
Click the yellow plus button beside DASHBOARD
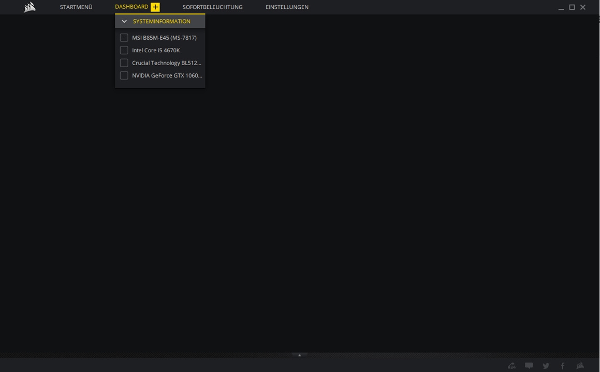[x=155, y=7]
